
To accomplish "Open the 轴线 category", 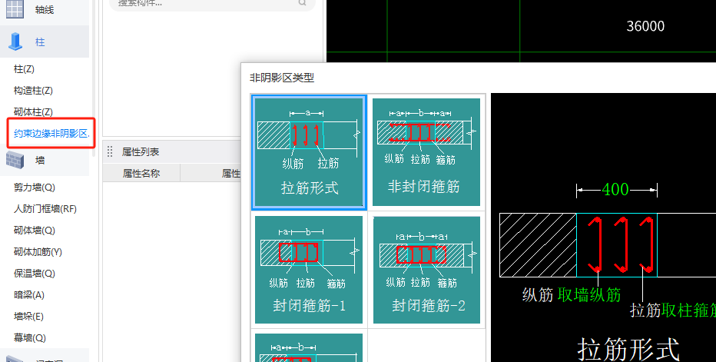I will click(45, 9).
